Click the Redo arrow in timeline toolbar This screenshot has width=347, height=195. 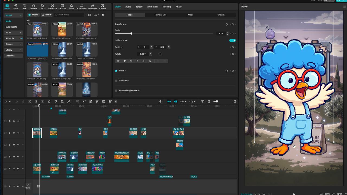click(x=23, y=101)
